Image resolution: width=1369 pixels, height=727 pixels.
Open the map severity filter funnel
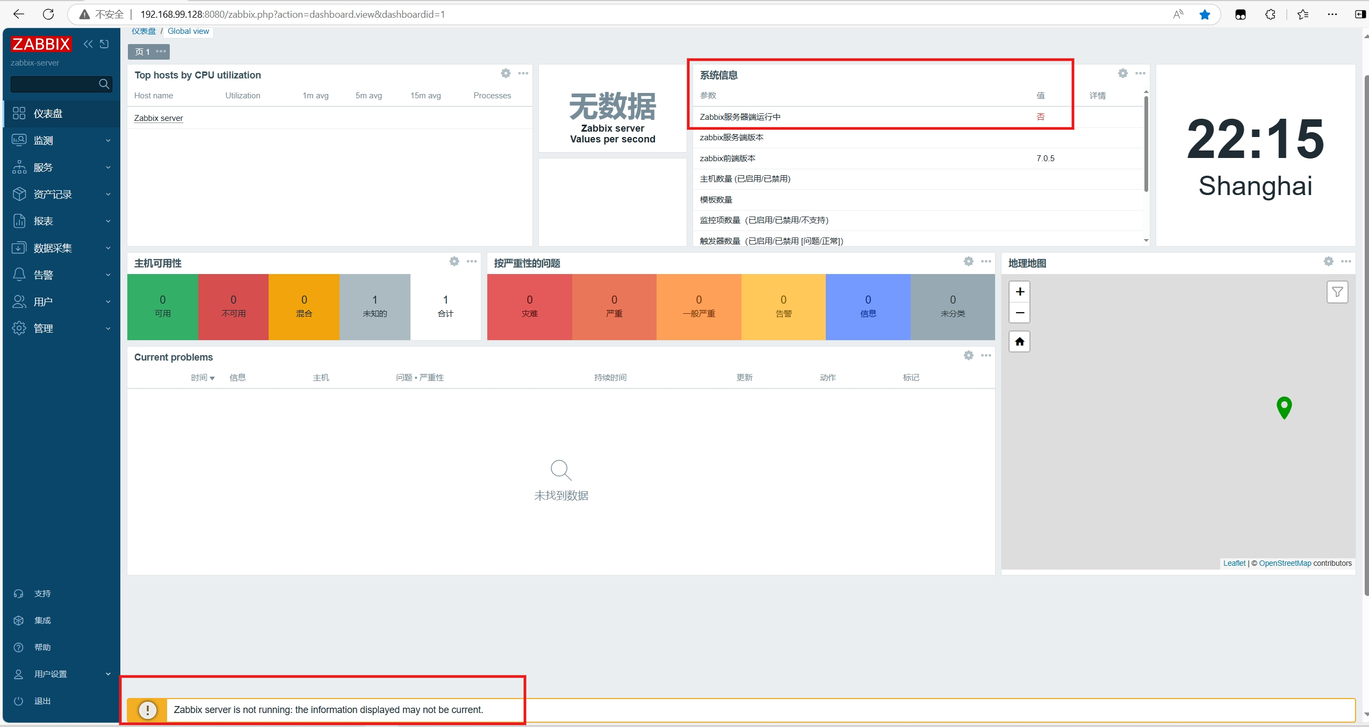click(x=1337, y=292)
